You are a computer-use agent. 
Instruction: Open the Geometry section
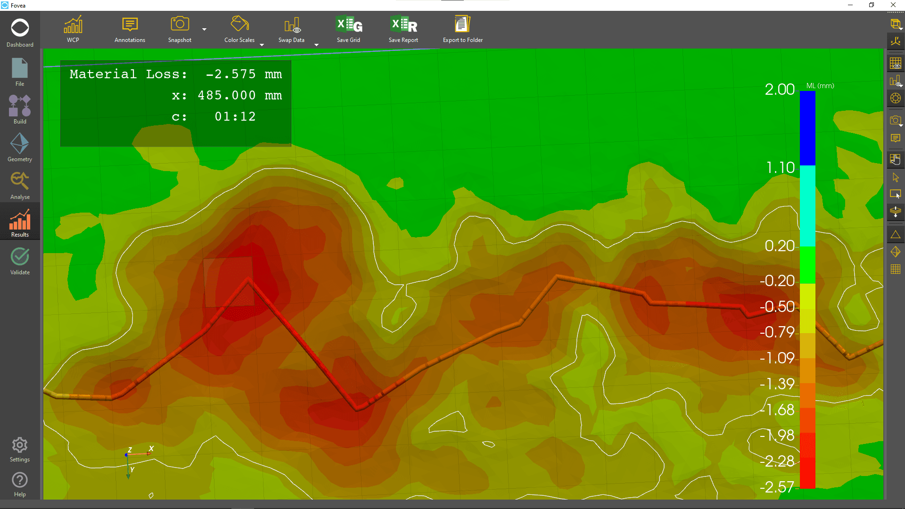[x=20, y=147]
